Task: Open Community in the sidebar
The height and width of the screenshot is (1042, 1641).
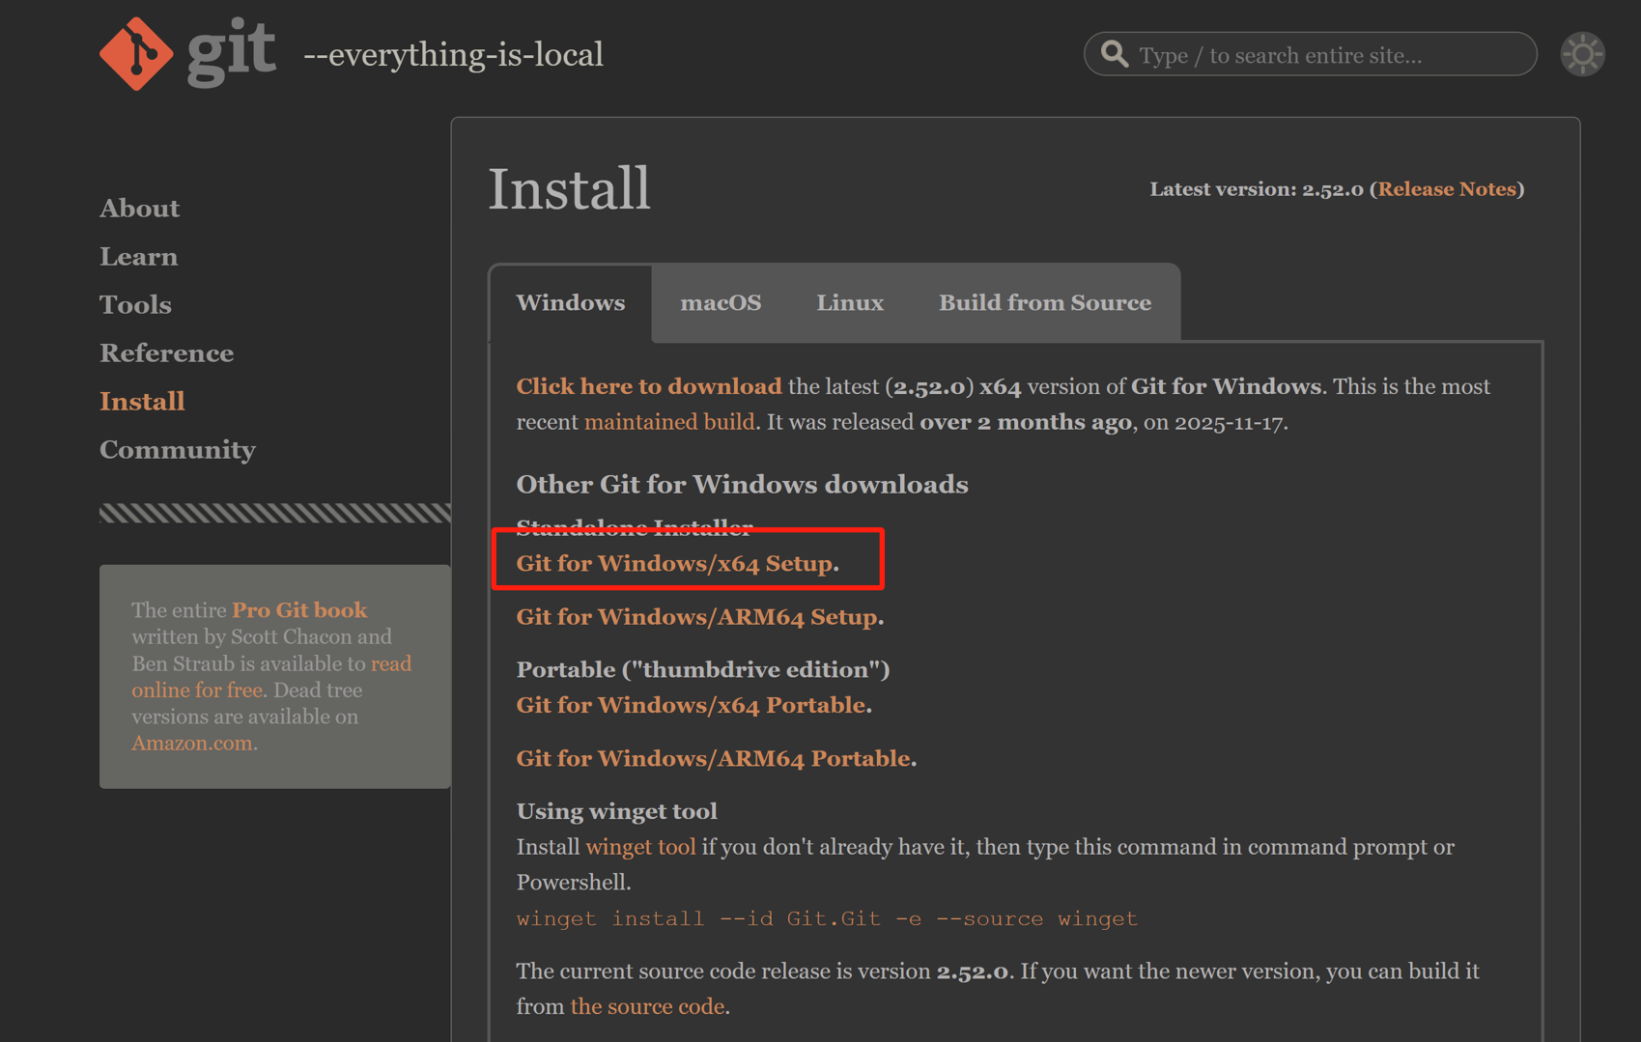Action: click(x=178, y=450)
